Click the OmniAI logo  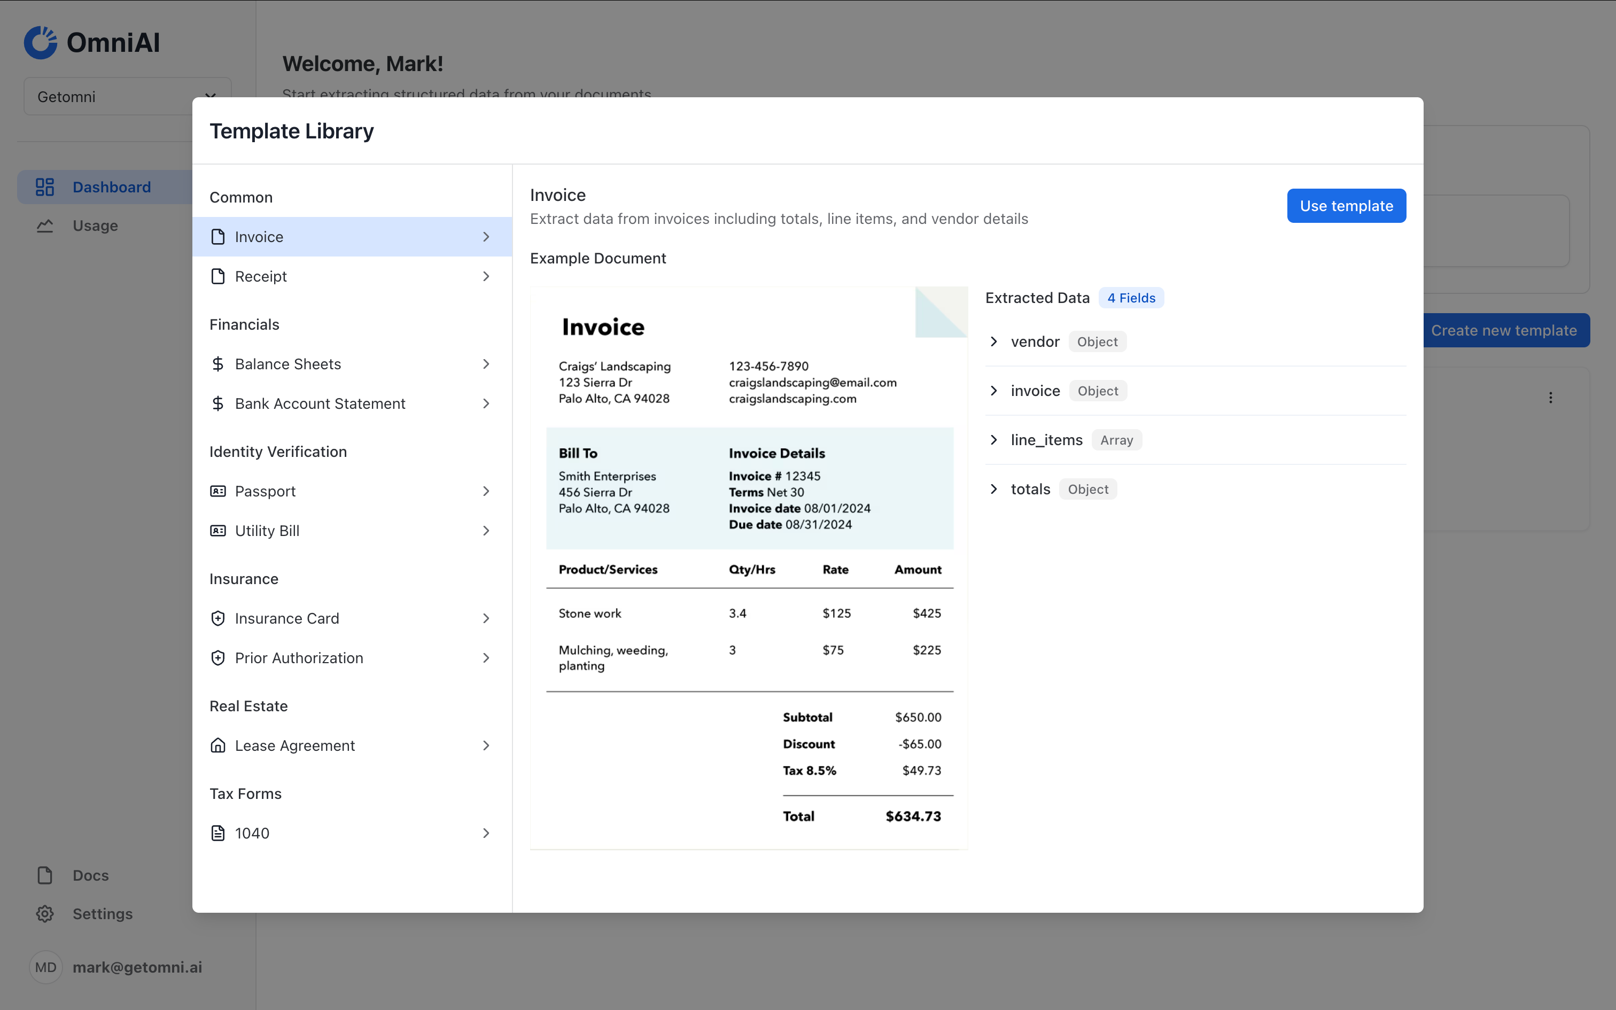[x=91, y=42]
